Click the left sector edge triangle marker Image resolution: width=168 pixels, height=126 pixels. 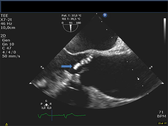[31, 83]
